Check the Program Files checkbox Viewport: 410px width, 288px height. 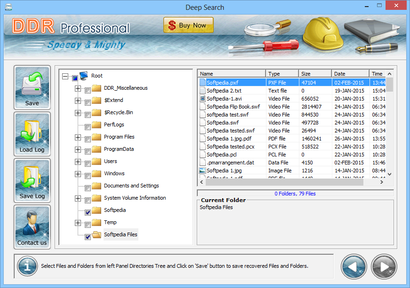pos(88,139)
